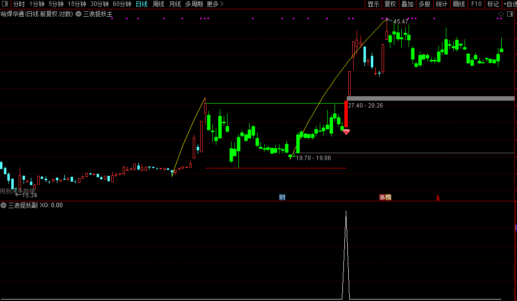
Task: Add stock via +自选 button
Action: pos(510,4)
